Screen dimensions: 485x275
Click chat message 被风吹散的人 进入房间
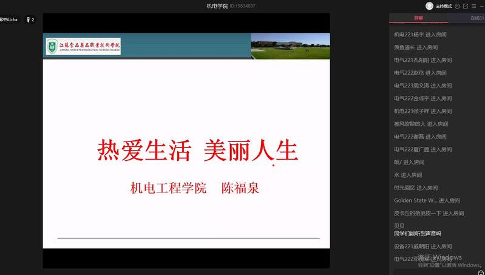[x=421, y=124]
